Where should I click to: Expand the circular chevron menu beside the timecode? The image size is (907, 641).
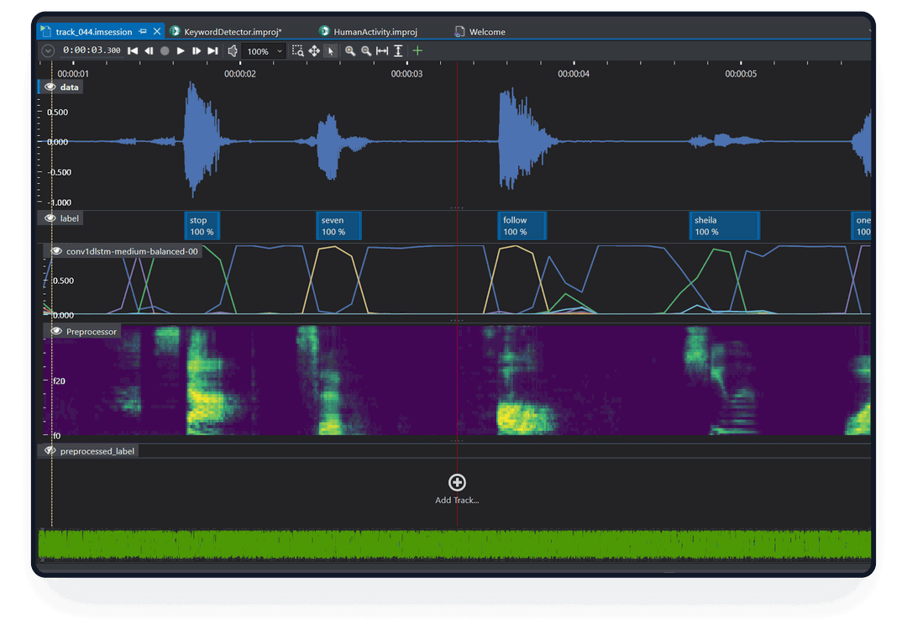pyautogui.click(x=48, y=51)
